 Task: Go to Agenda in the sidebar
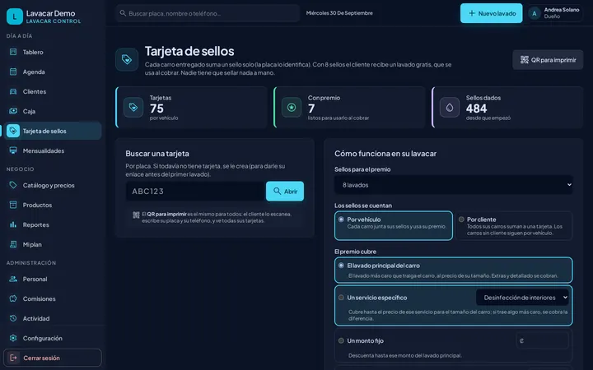(53, 72)
